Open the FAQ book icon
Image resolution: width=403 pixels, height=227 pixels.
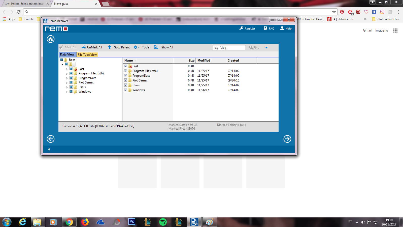click(x=265, y=28)
